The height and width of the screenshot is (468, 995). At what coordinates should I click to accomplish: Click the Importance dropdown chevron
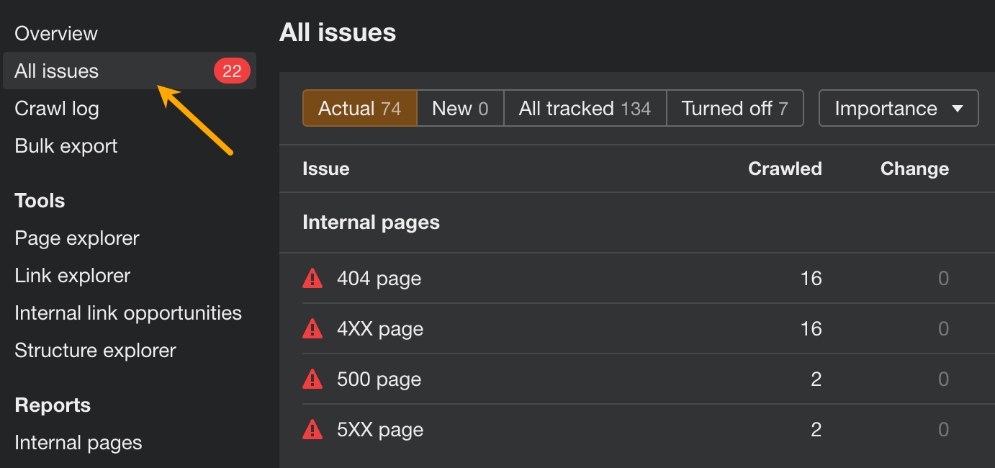[x=959, y=108]
